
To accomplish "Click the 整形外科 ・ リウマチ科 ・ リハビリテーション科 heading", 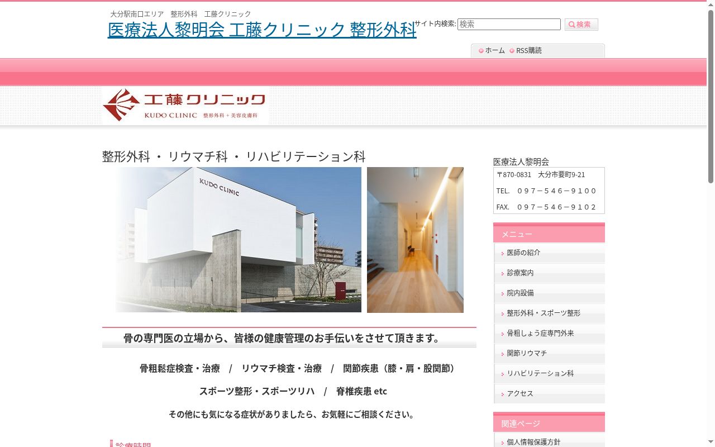I will pos(234,156).
